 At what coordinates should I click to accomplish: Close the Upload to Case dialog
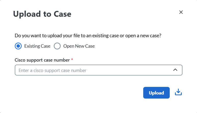coord(181,12)
